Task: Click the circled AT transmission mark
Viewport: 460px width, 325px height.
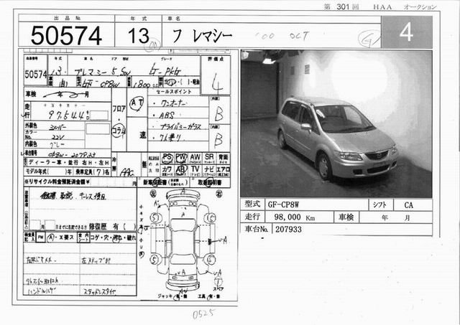Action: [137, 103]
